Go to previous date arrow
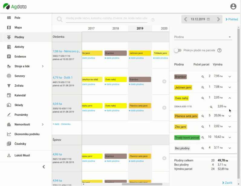The image size is (241, 186). [186, 19]
